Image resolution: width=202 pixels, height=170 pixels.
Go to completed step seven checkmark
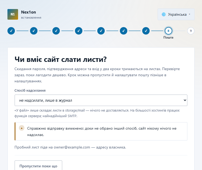[x=146, y=31]
